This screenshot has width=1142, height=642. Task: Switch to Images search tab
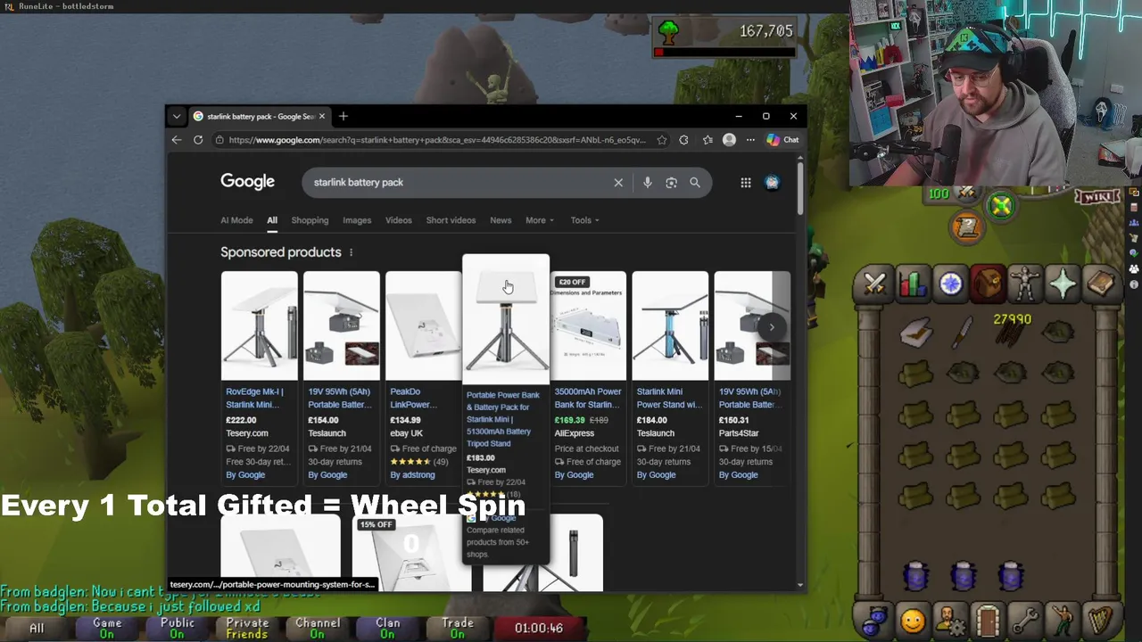tap(357, 220)
